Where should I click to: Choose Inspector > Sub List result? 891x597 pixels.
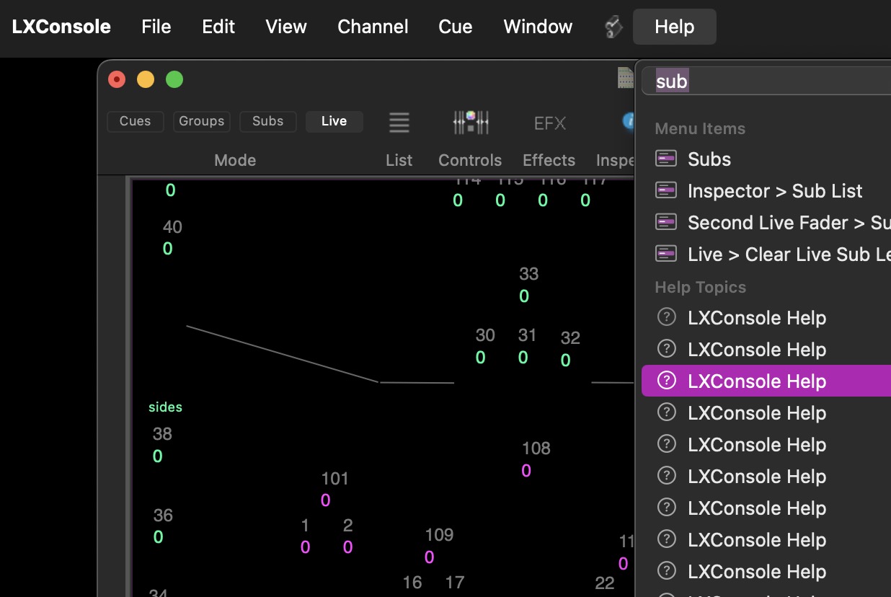pyautogui.click(x=766, y=190)
